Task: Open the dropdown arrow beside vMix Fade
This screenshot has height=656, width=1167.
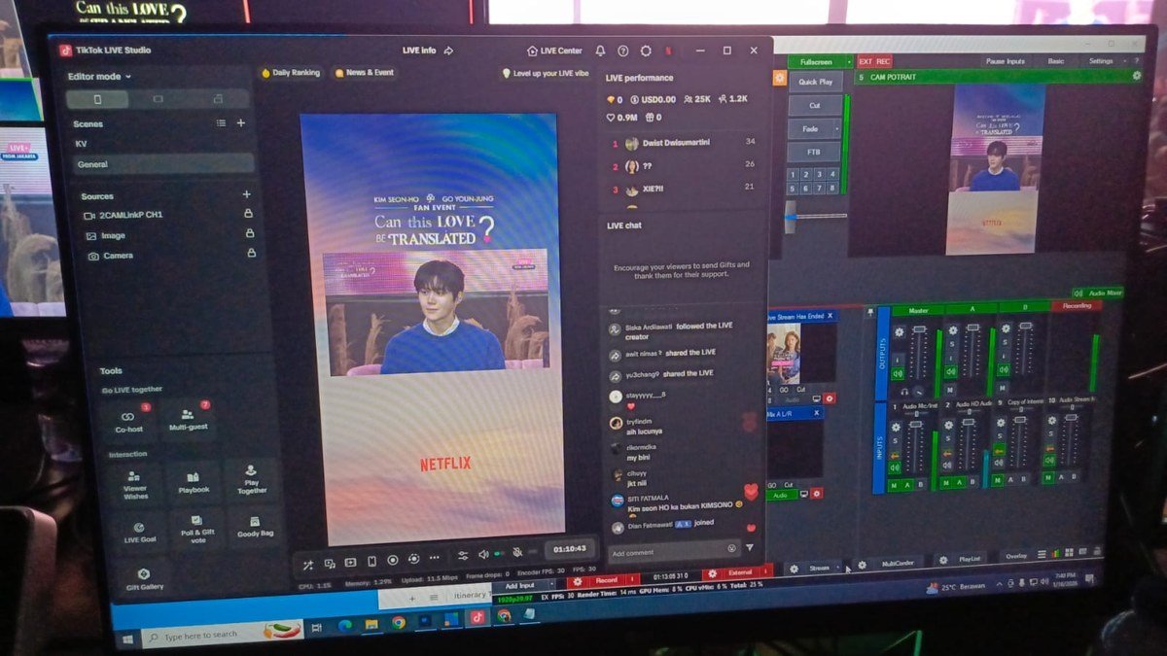Action: [x=836, y=129]
